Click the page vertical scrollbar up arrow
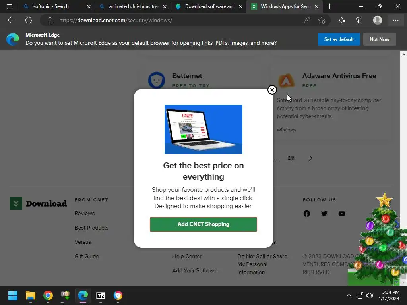 403,54
